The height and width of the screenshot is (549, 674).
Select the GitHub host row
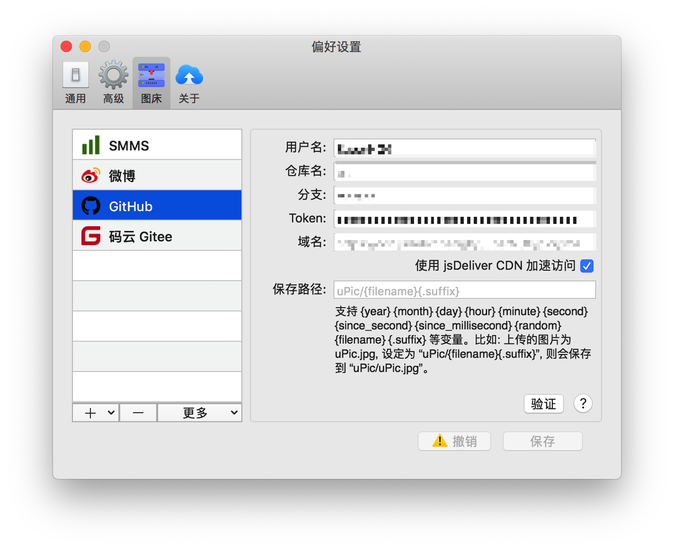(x=157, y=205)
